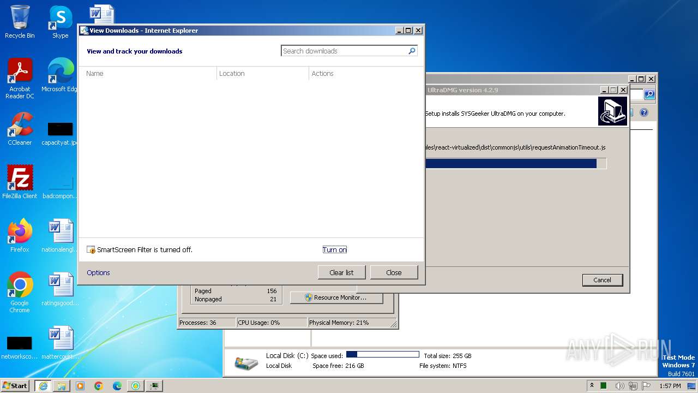
Task: Click Edge icon in taskbar
Action: click(x=117, y=386)
